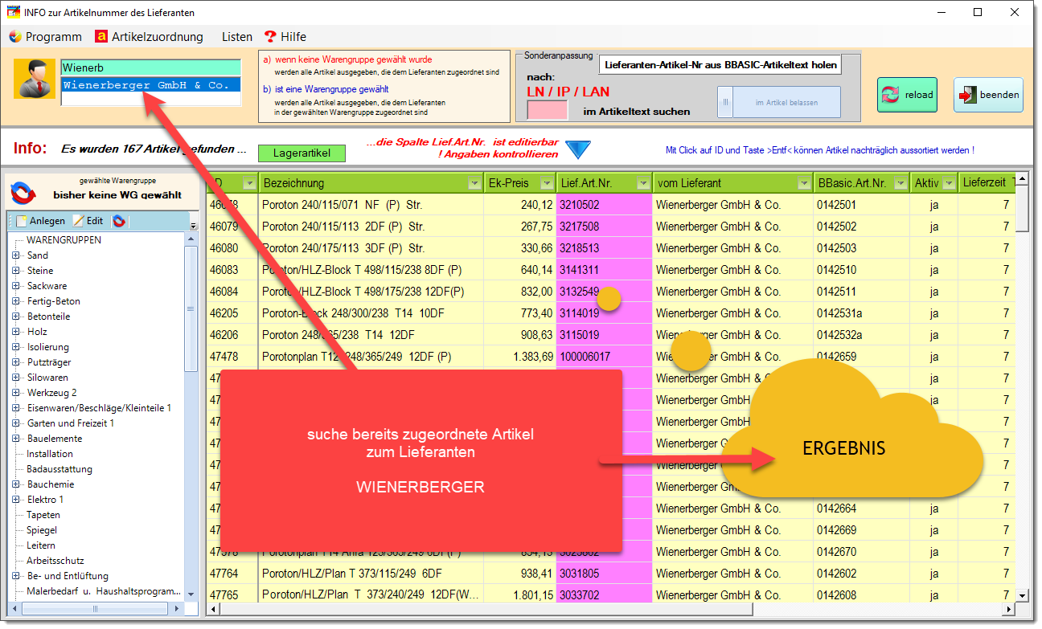Click the Programm menu icon

15,36
